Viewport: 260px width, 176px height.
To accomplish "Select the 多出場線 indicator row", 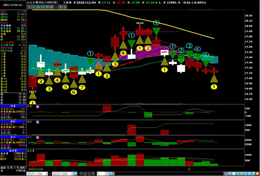I will [x=13, y=25].
